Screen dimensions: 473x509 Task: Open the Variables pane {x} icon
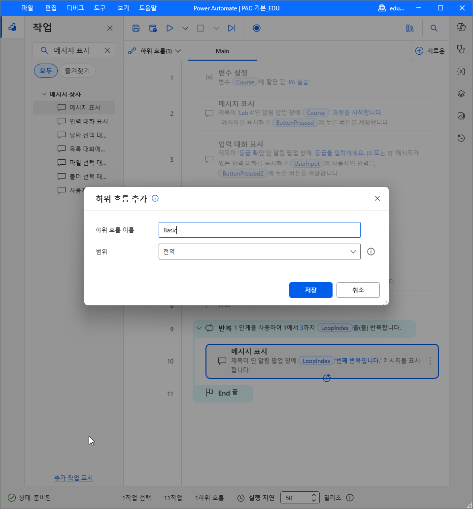point(461,72)
